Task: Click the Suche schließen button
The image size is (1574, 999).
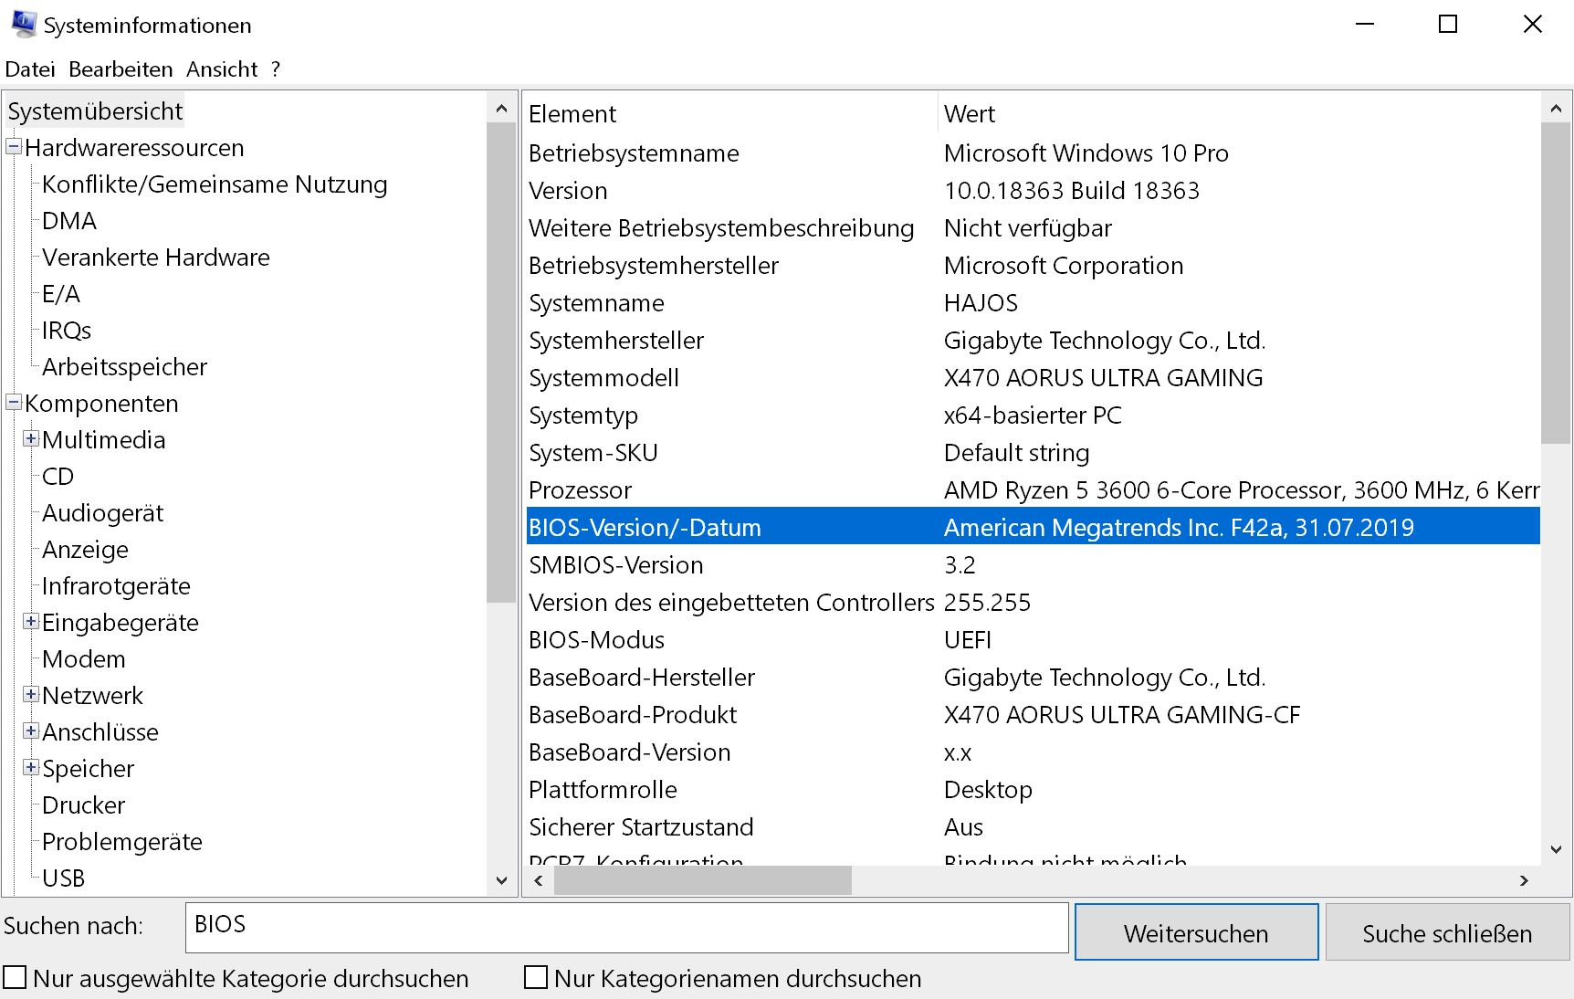Action: [1447, 932]
